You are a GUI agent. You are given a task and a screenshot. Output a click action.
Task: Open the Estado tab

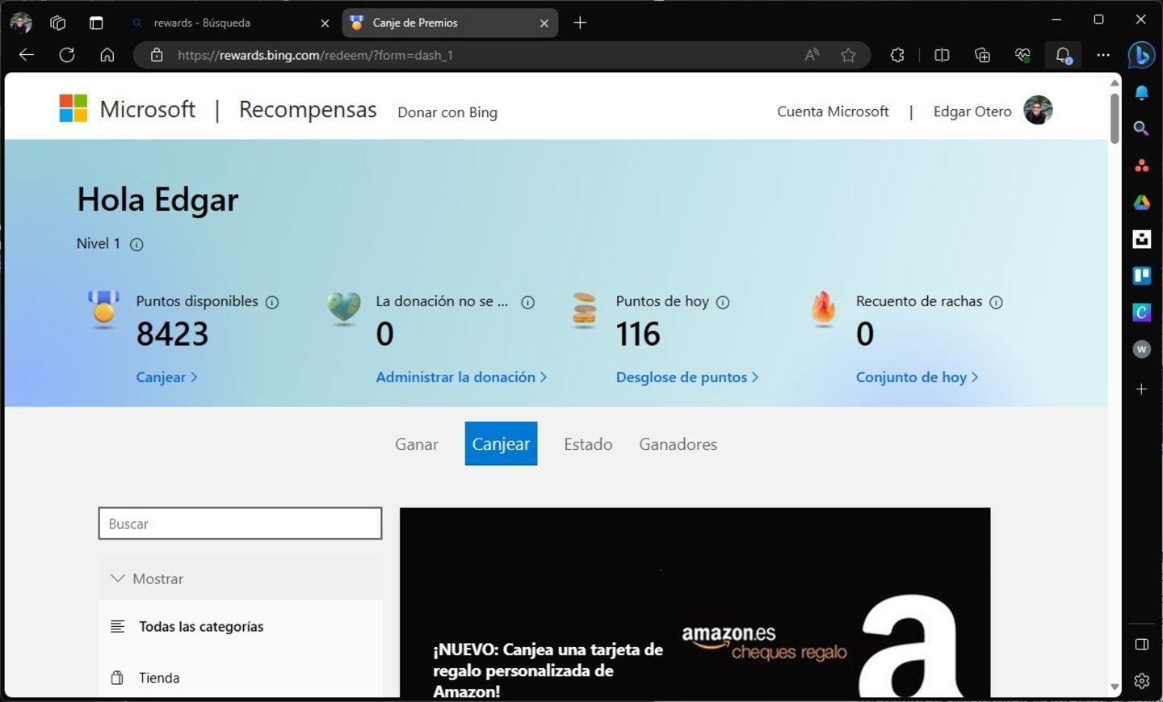click(x=588, y=444)
